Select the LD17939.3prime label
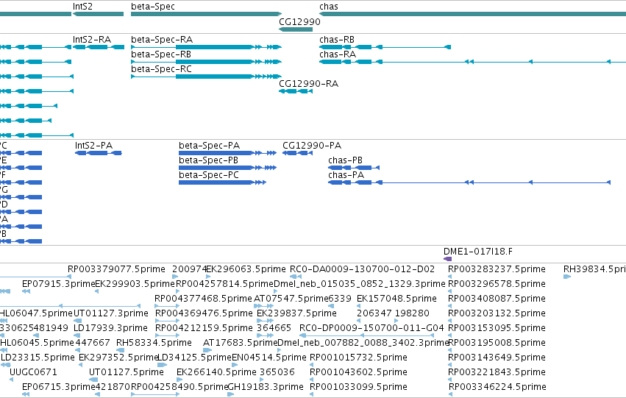The width and height of the screenshot is (626, 398). 110,328
